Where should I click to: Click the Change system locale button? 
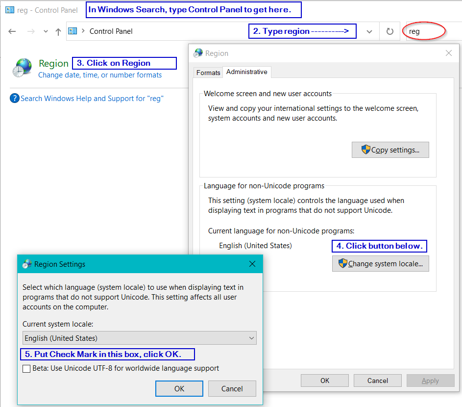click(380, 263)
